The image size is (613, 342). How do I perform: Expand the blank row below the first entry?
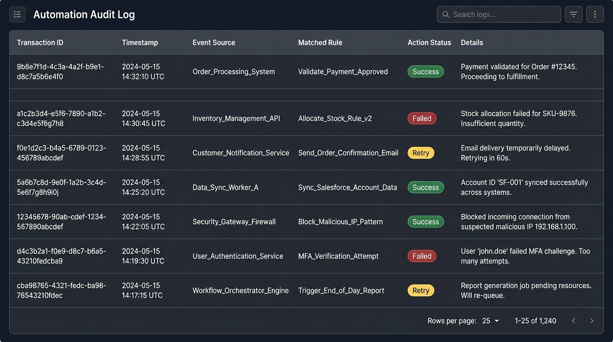[306, 94]
